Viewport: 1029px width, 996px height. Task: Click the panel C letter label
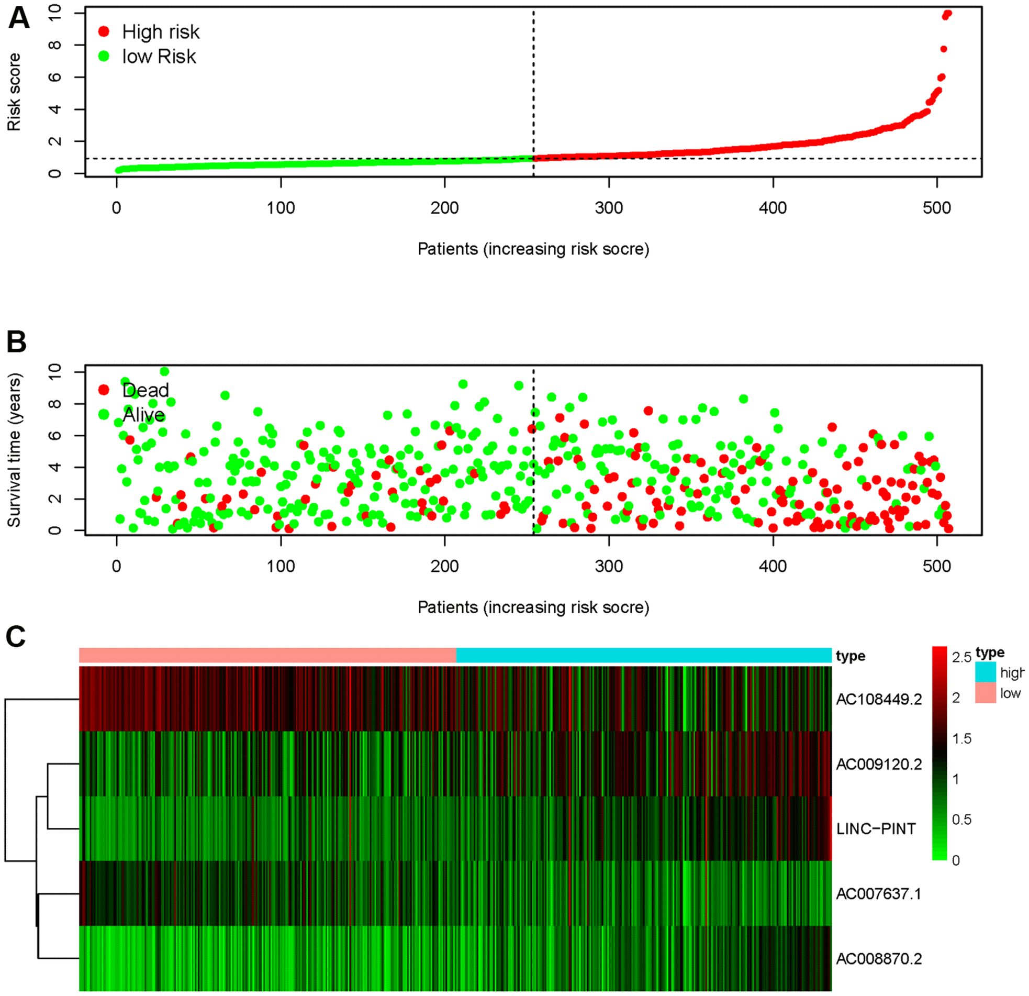16,636
